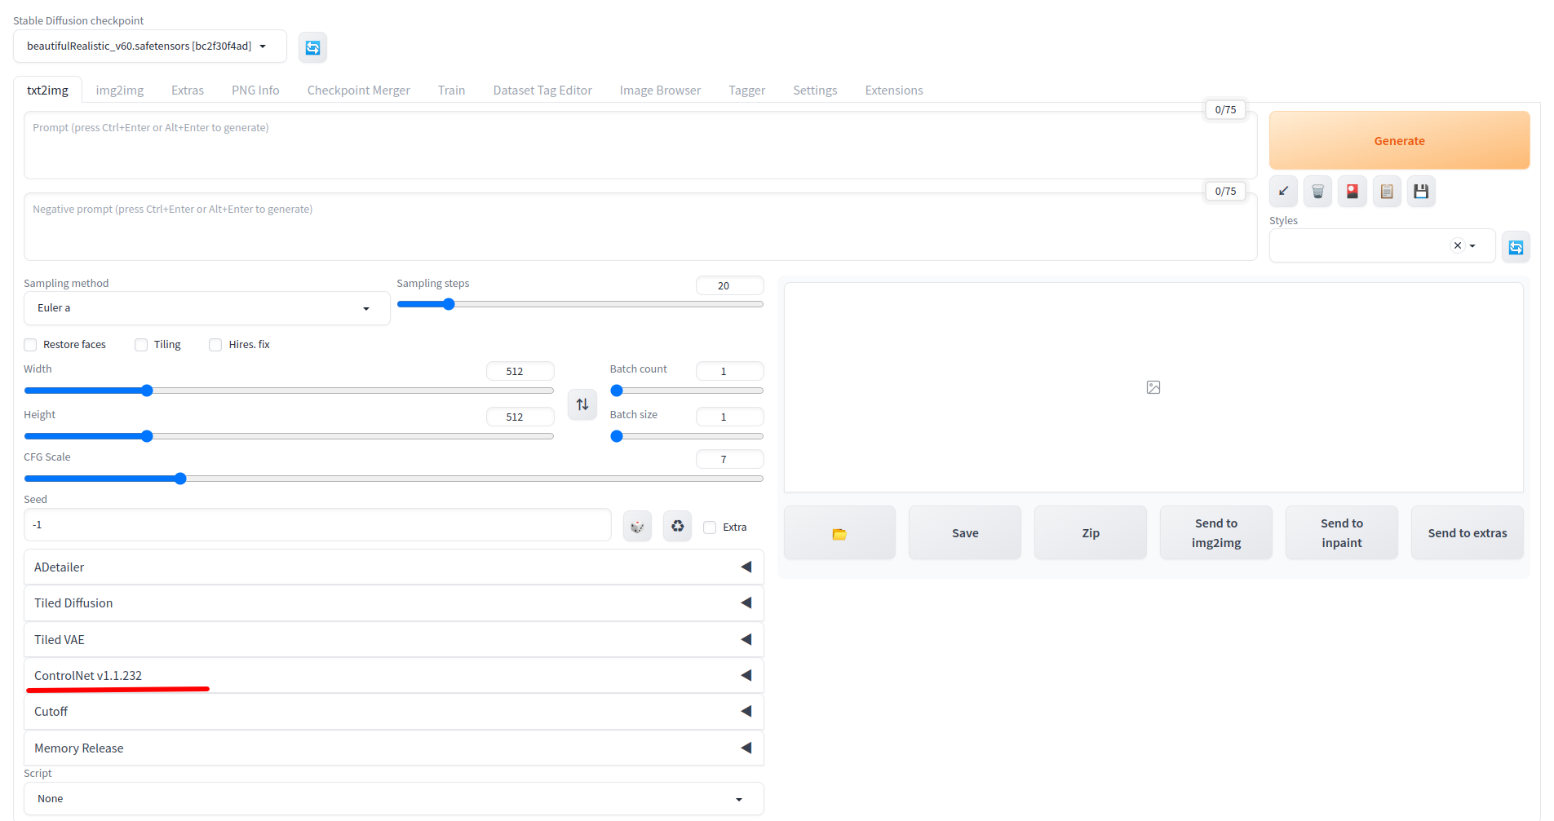Swap width and height with arrows icon

pos(582,404)
